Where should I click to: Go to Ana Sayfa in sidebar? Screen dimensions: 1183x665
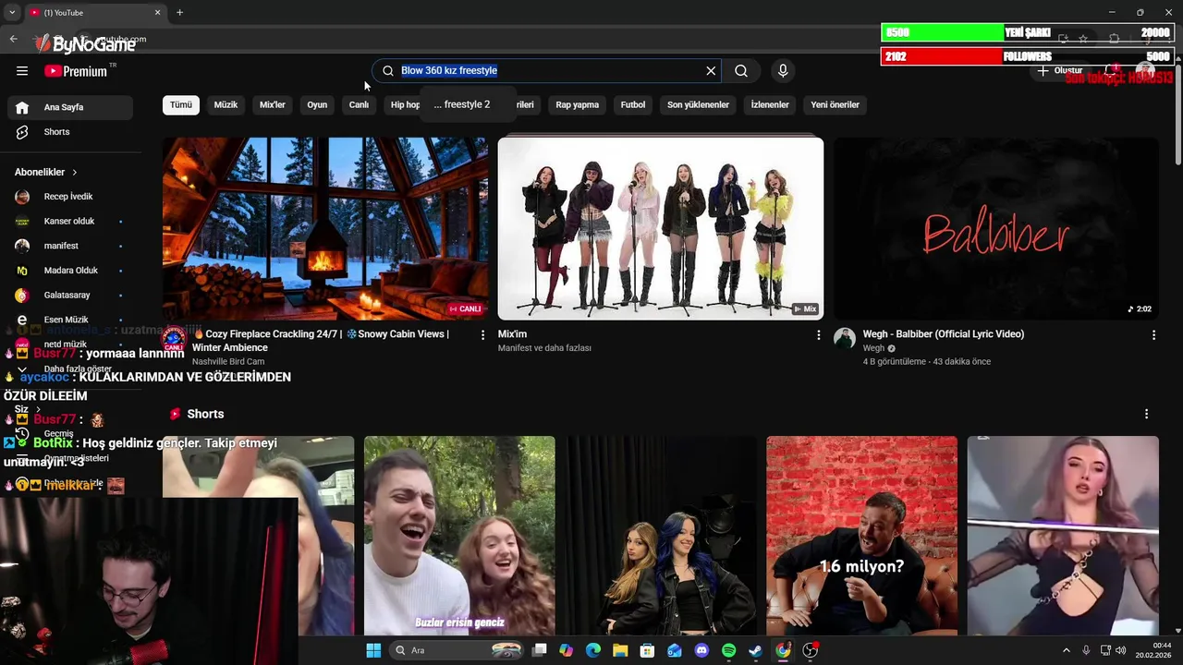click(70, 107)
